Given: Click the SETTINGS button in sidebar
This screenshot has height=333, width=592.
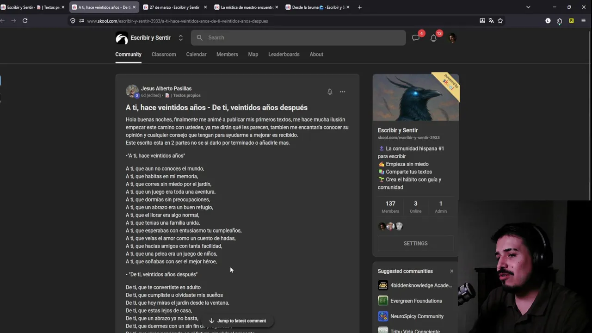Looking at the screenshot, I should [x=415, y=243].
